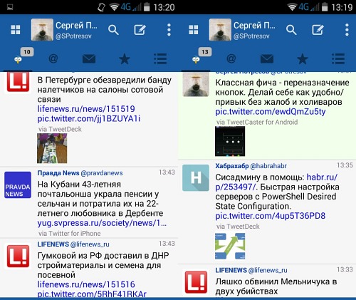The height and width of the screenshot is (300, 356).
Task: Open the yug.svpressa.ru society news link
Action: pyautogui.click(x=102, y=223)
